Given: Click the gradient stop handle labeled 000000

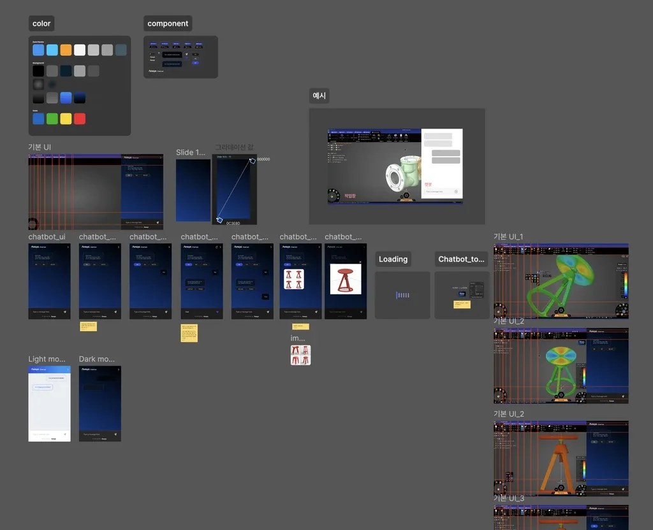Looking at the screenshot, I should tap(253, 161).
